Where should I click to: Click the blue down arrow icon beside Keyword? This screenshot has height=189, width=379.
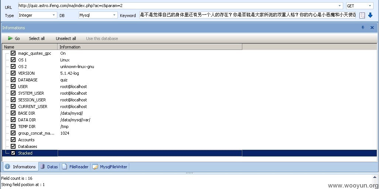click(x=370, y=15)
